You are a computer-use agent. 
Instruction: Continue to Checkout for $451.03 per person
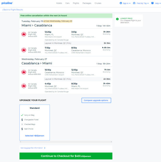click(66, 156)
